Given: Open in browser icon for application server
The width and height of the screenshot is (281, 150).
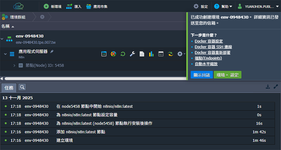Looking at the screenshot, I should (104, 54).
